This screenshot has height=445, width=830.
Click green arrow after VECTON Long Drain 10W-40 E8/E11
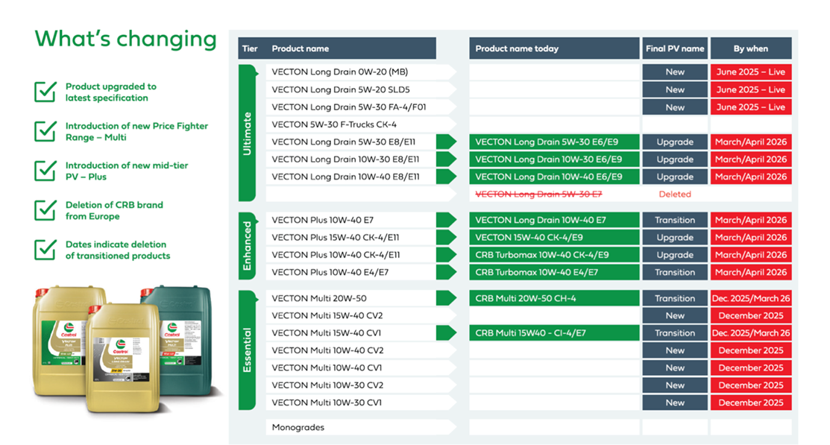(446, 177)
